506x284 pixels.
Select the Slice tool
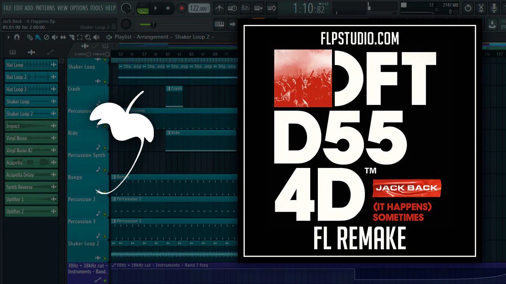(71, 37)
